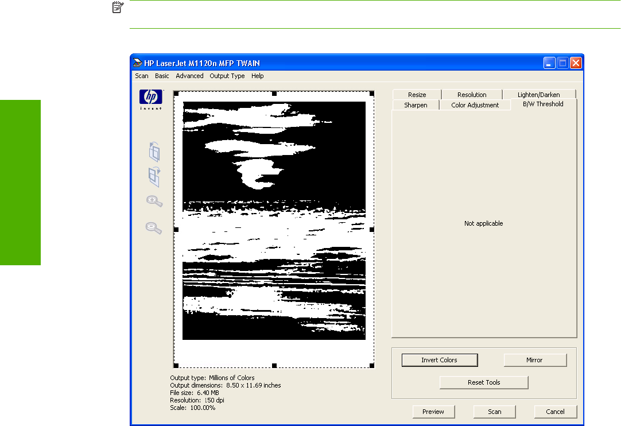This screenshot has height=426, width=621.
Task: Click the Preview button
Action: [433, 412]
